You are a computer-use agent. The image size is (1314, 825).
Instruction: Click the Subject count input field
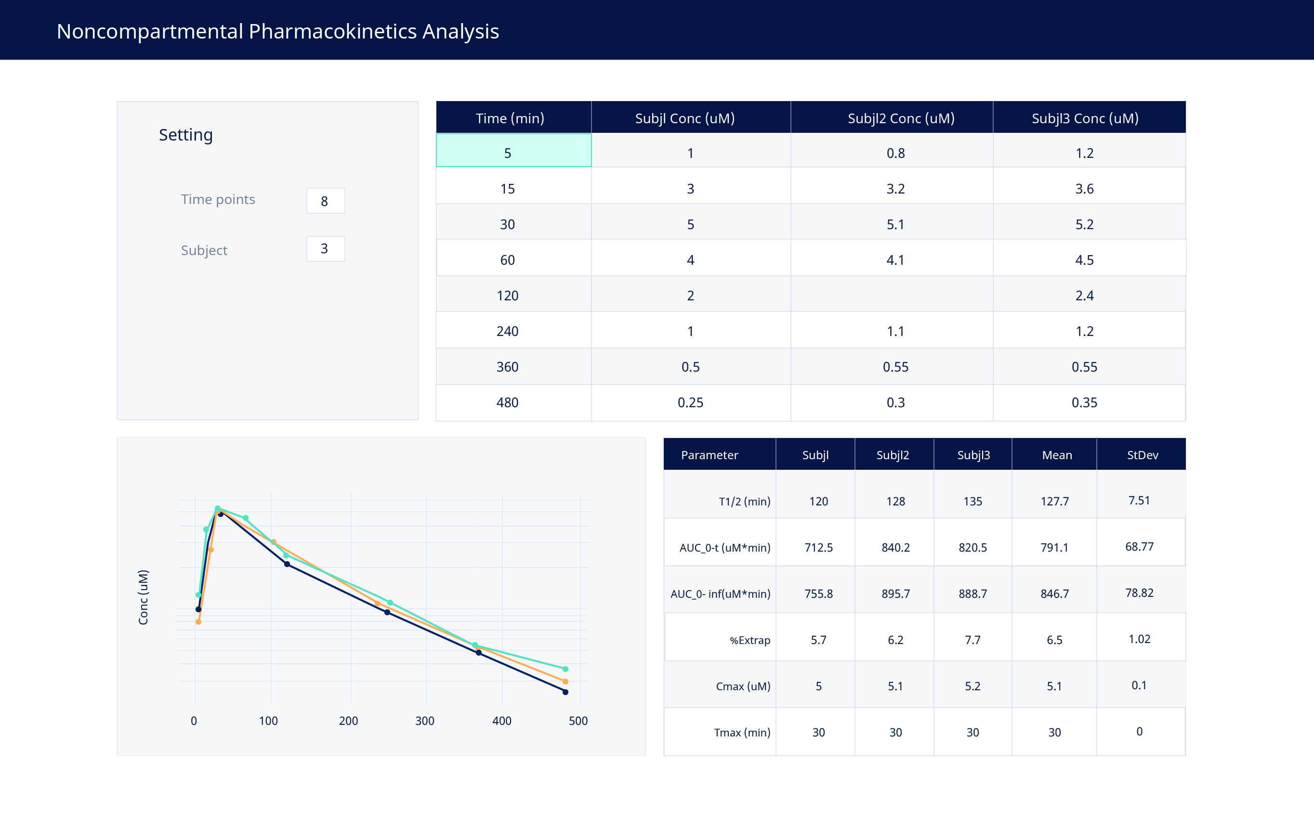[325, 249]
